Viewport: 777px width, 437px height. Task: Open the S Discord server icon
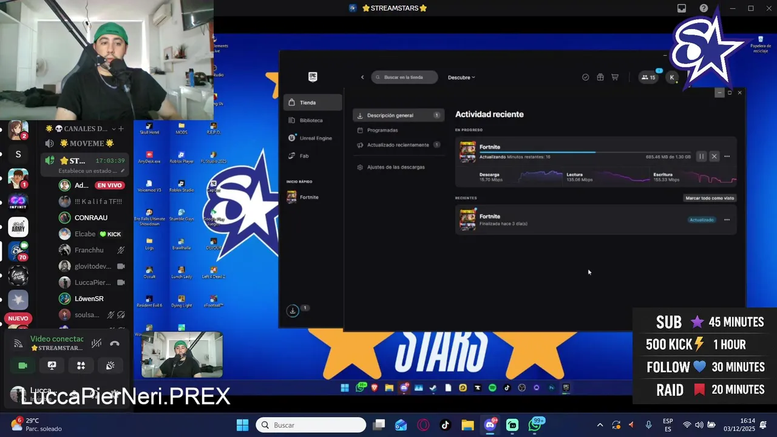pyautogui.click(x=18, y=154)
